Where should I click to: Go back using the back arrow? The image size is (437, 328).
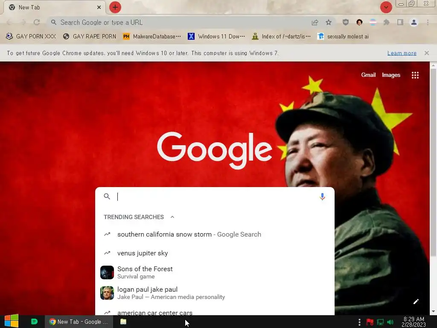[x=9, y=22]
